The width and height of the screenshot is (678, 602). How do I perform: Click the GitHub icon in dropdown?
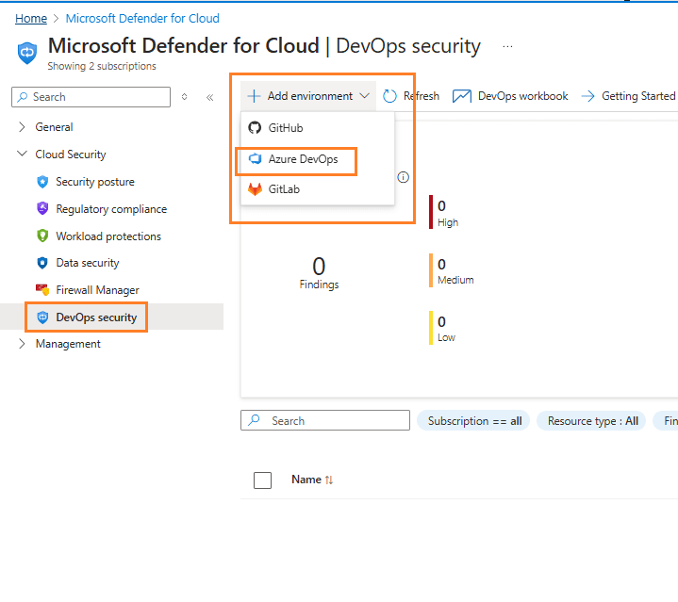(255, 128)
